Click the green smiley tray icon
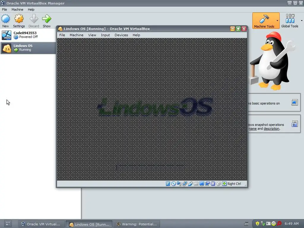The height and width of the screenshot is (228, 304). click(273, 224)
